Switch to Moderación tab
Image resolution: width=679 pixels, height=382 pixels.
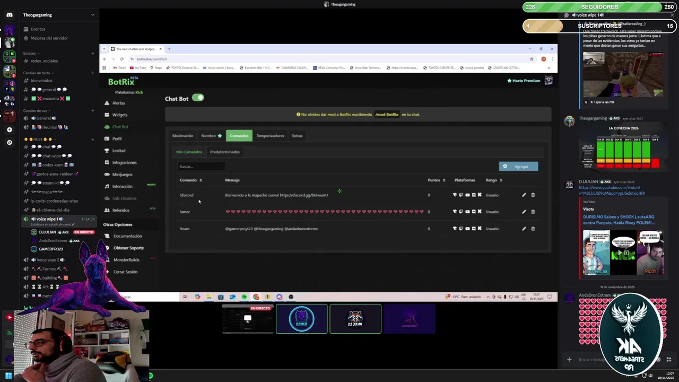pyautogui.click(x=182, y=136)
